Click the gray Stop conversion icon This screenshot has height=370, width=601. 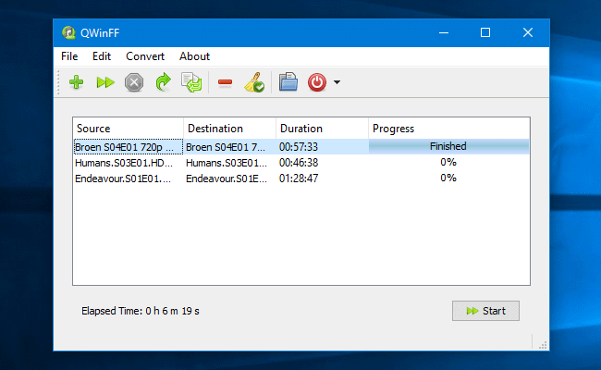(134, 82)
